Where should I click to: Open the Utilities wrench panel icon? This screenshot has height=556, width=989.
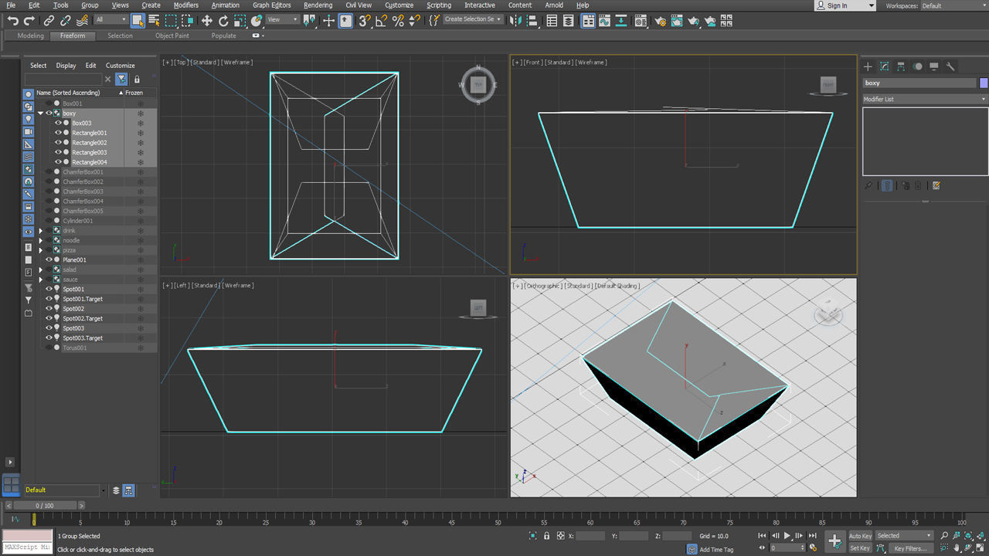[950, 67]
